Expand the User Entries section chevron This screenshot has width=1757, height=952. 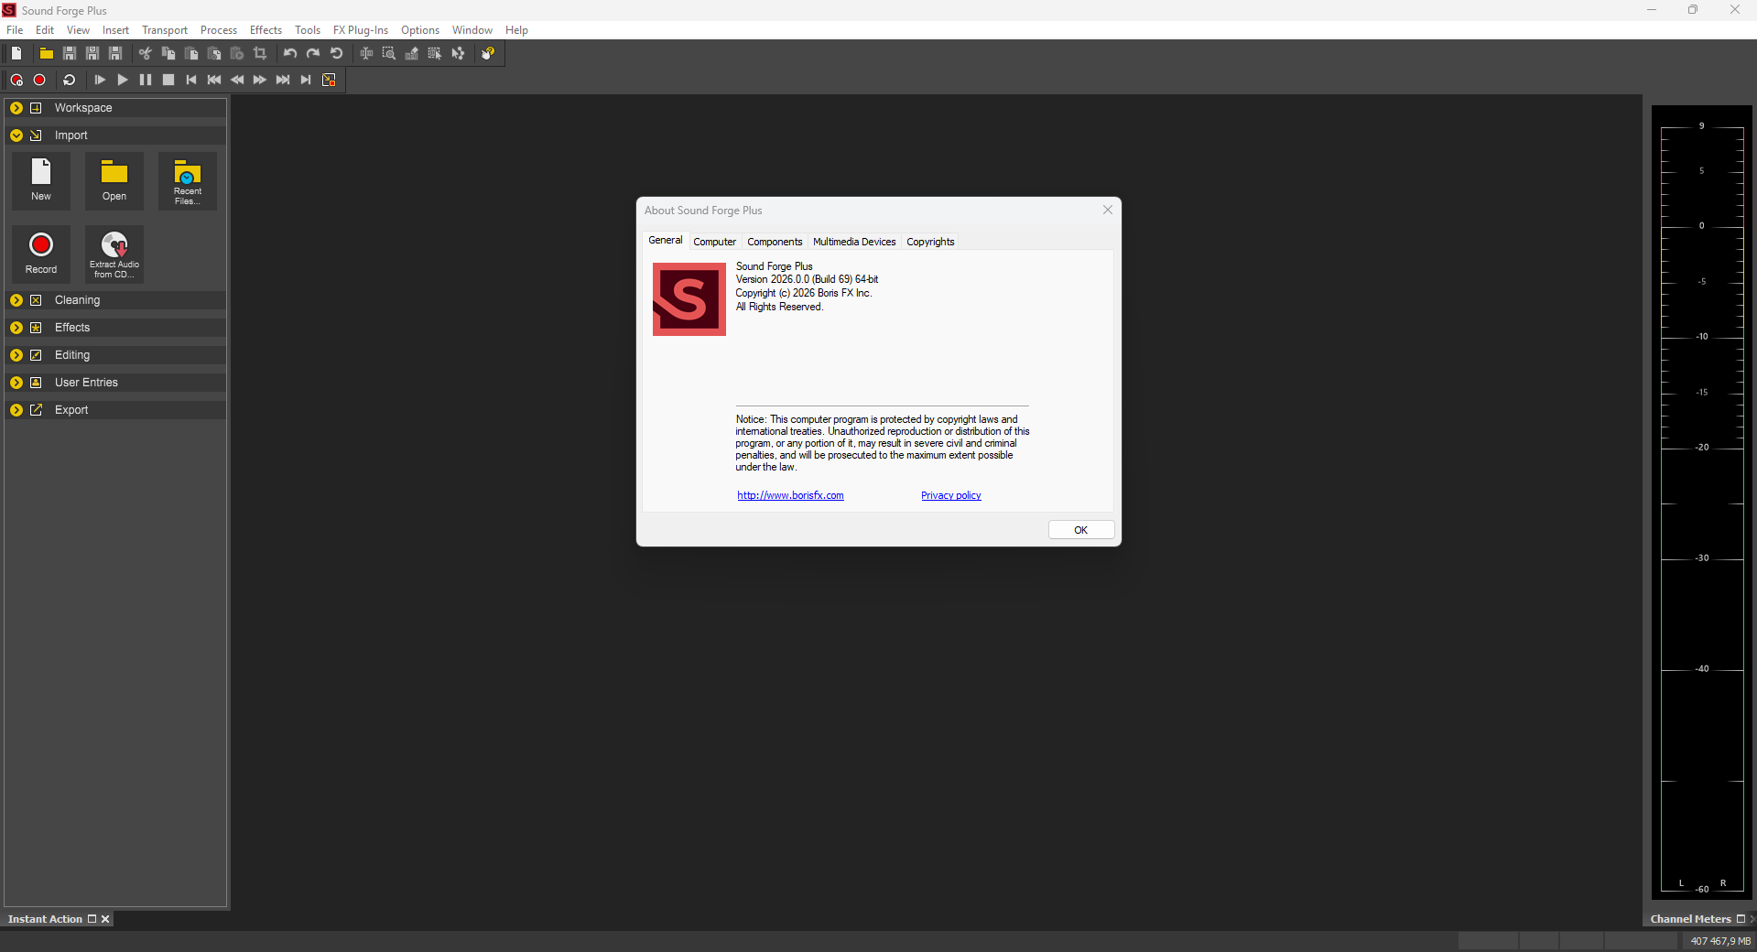pyautogui.click(x=16, y=383)
